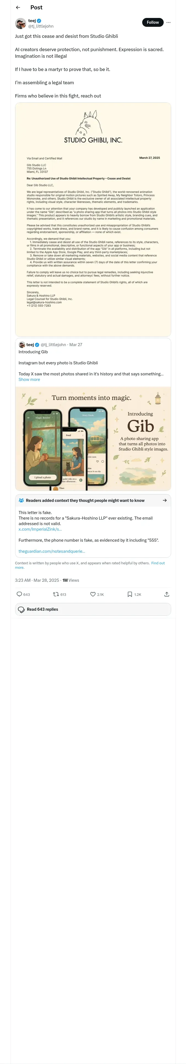Expand quoted post with Show more
Screen dimensions: 186x1064
coord(29,380)
